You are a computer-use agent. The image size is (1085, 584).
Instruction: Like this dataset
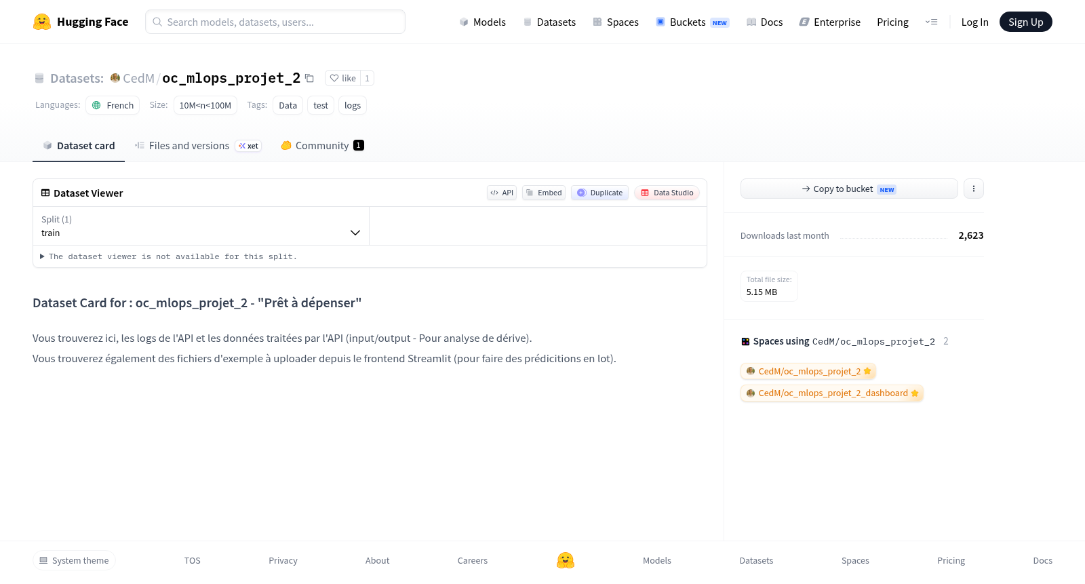(x=342, y=78)
